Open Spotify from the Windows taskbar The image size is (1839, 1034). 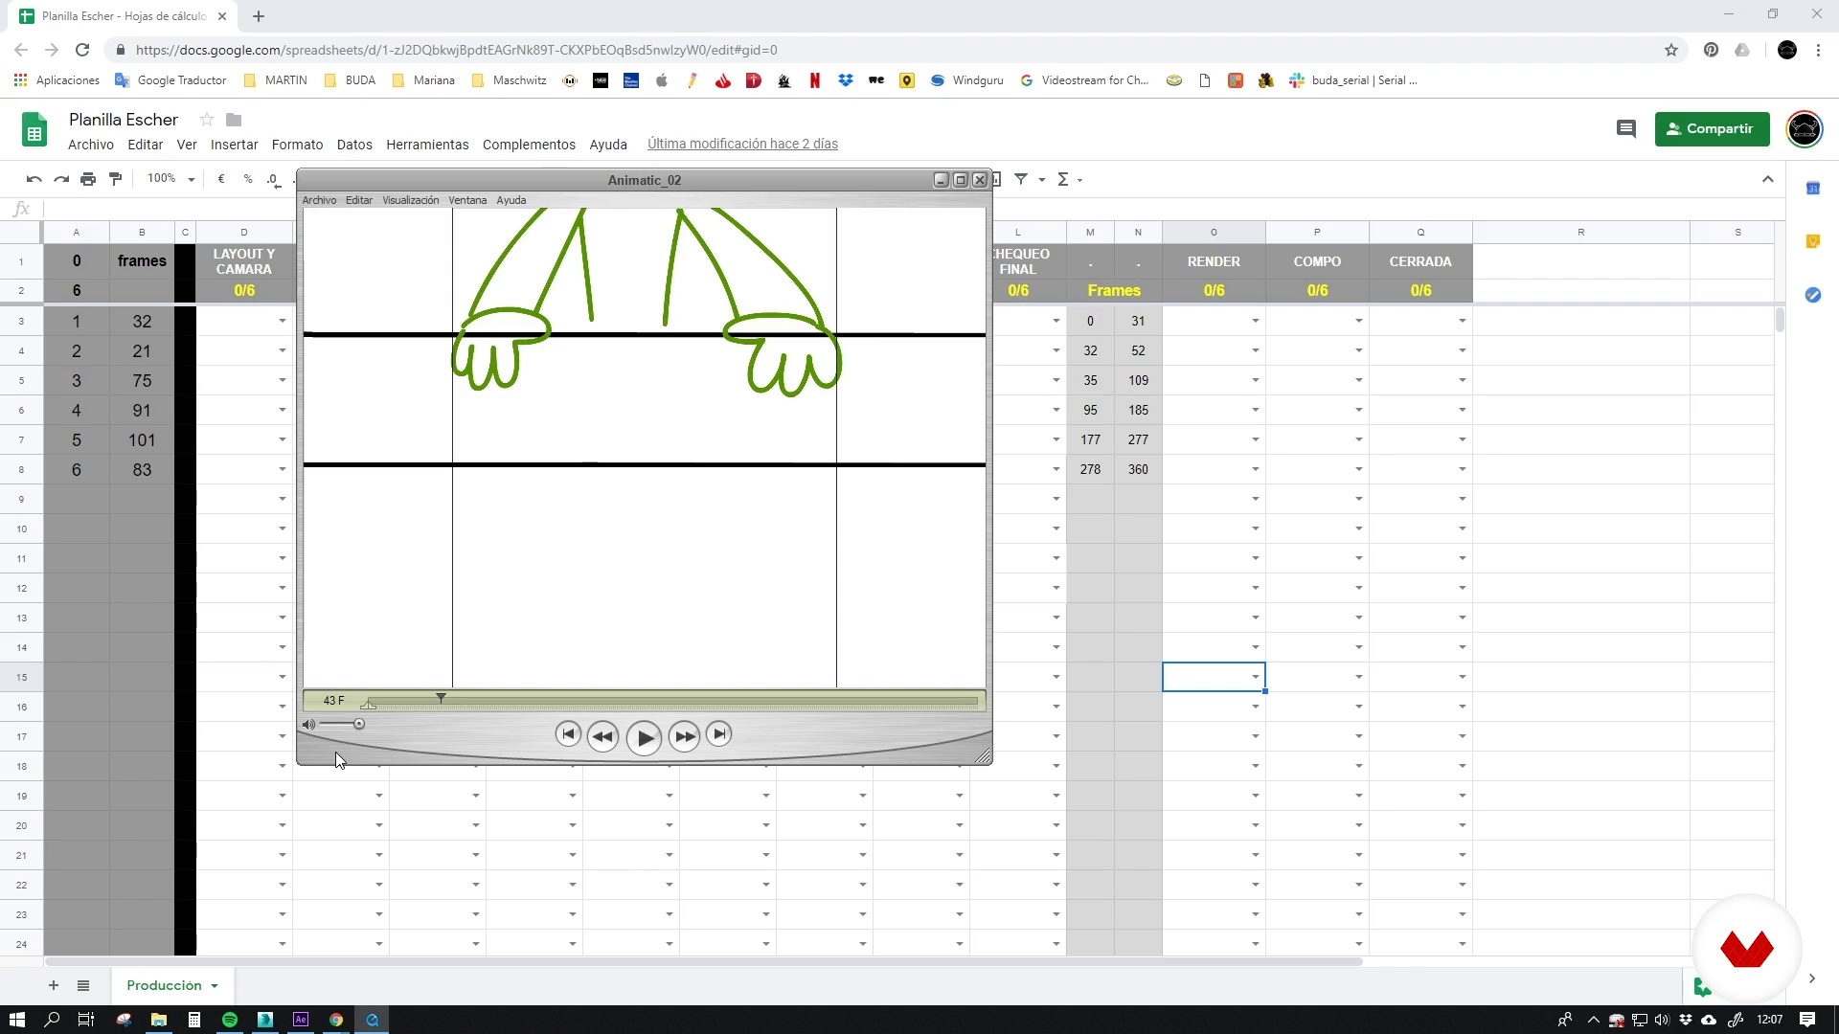(x=230, y=1020)
